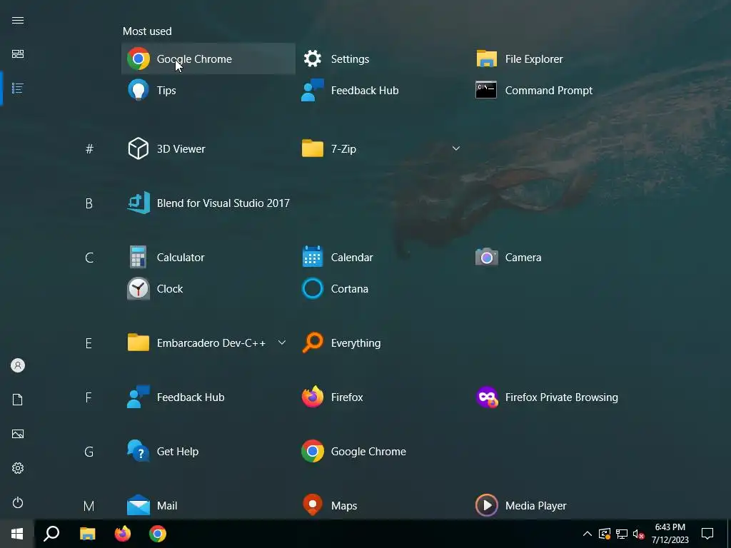Launch Blend for Visual Studio 2017
Screen dimensions: 731x548
click(x=208, y=203)
